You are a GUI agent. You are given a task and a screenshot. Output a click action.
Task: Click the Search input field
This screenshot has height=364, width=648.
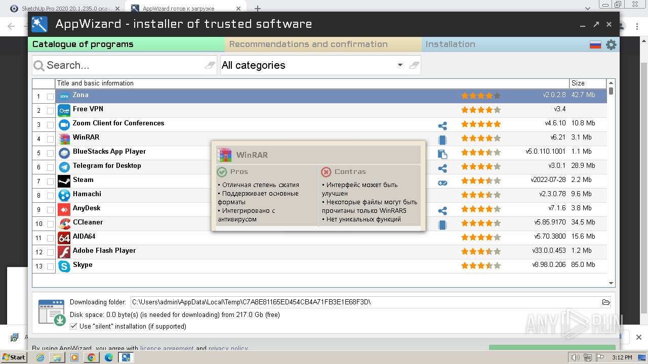pyautogui.click(x=124, y=65)
